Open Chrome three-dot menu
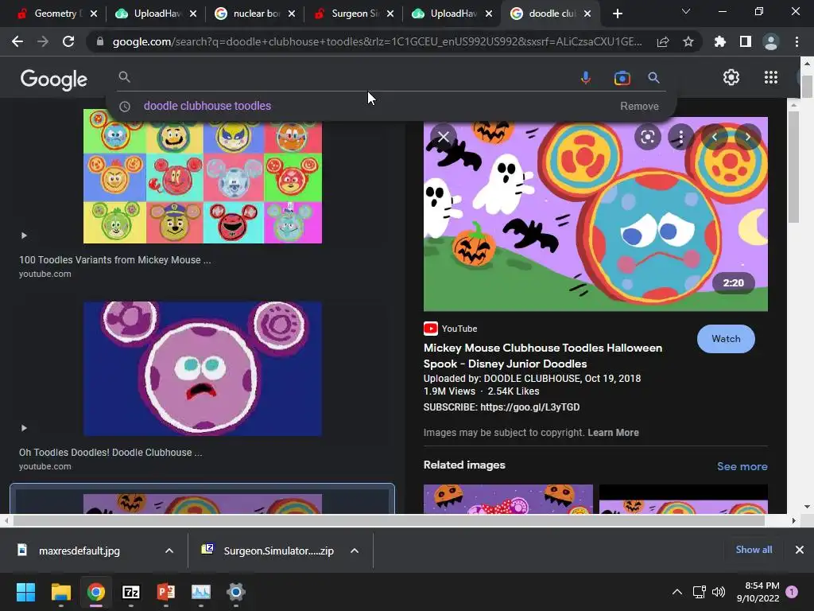This screenshot has width=814, height=611. (797, 41)
